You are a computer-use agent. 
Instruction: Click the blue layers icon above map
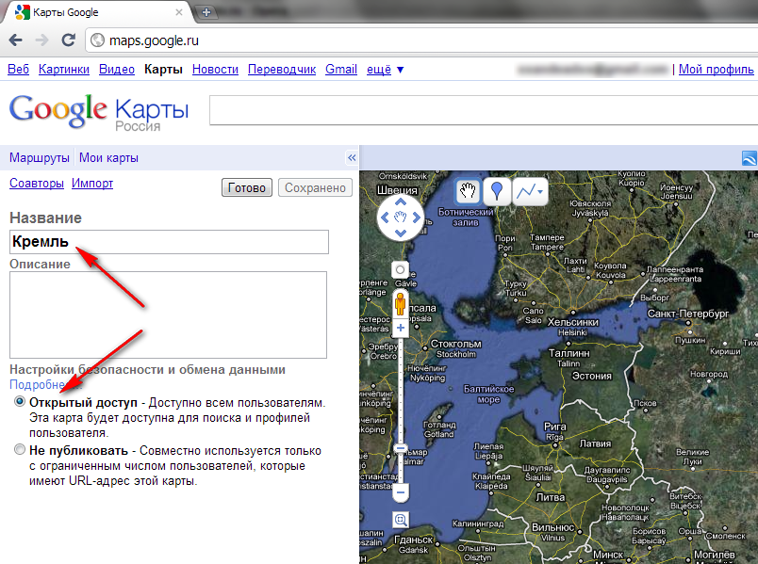(750, 157)
